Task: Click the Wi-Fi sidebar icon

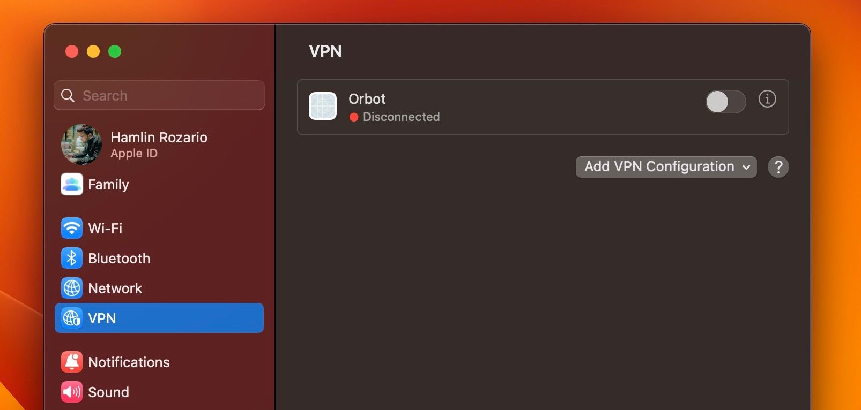Action: point(72,228)
